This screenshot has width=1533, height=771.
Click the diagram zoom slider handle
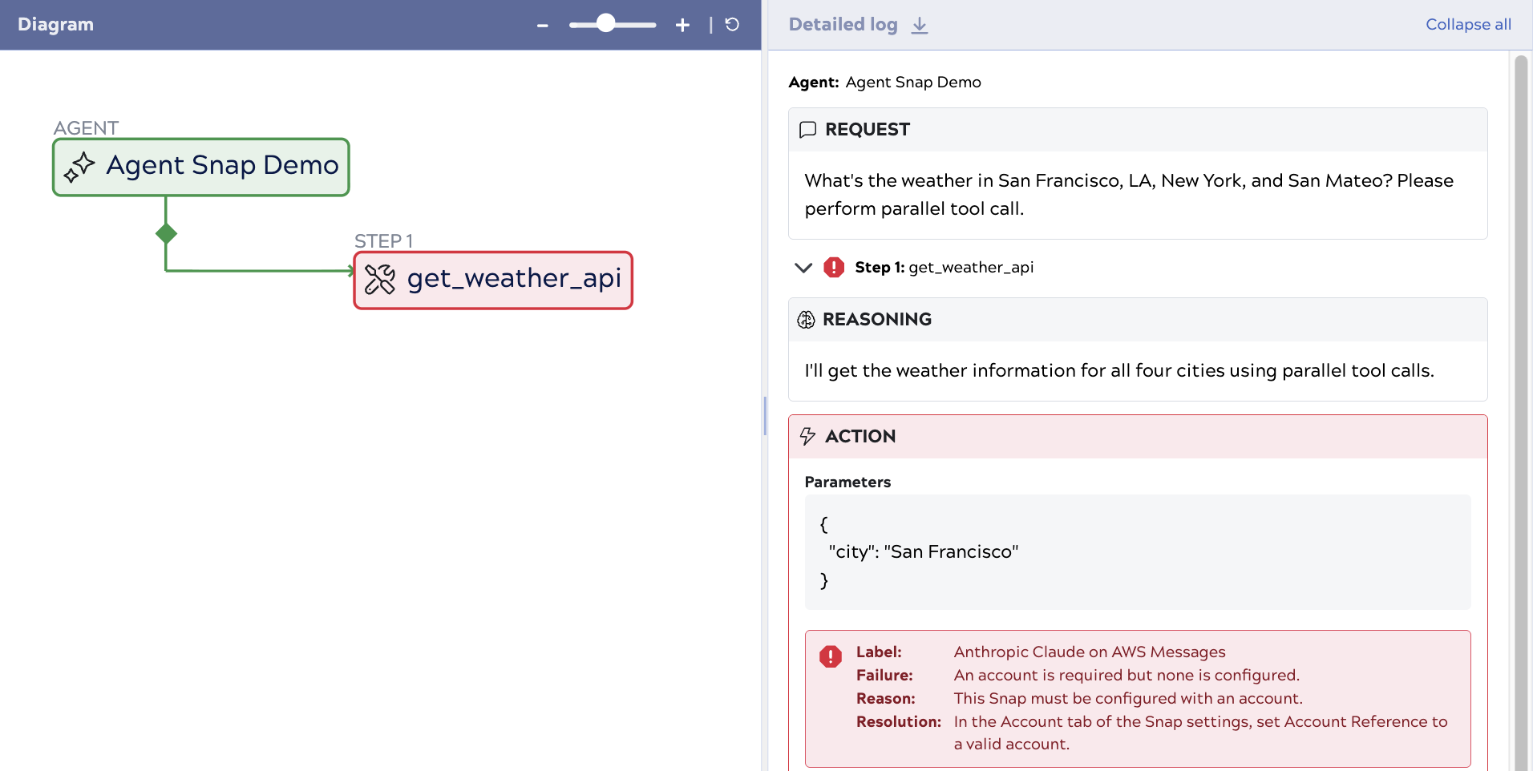[x=606, y=24]
